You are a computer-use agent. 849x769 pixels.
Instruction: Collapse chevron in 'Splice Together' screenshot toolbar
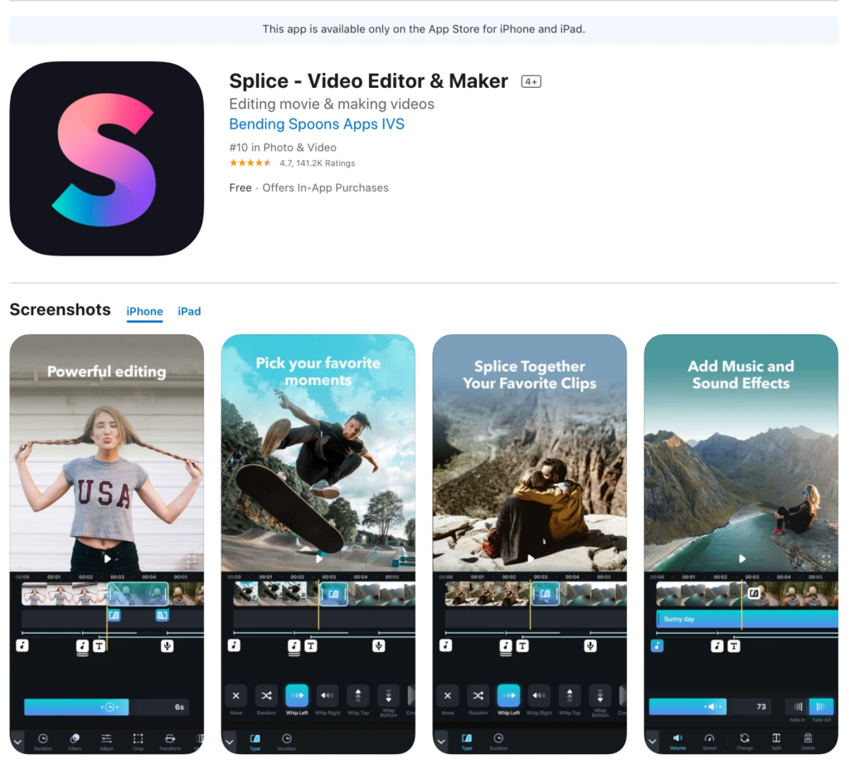pyautogui.click(x=441, y=741)
